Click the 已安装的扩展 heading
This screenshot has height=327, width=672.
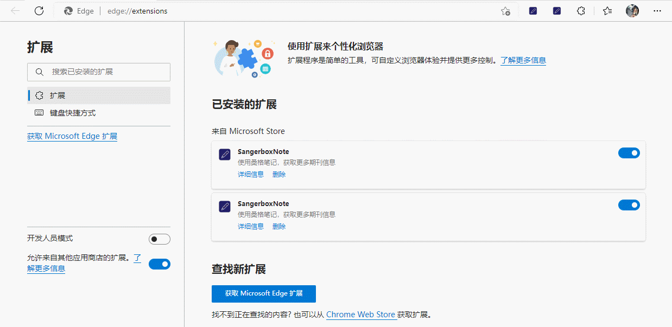[x=244, y=105]
